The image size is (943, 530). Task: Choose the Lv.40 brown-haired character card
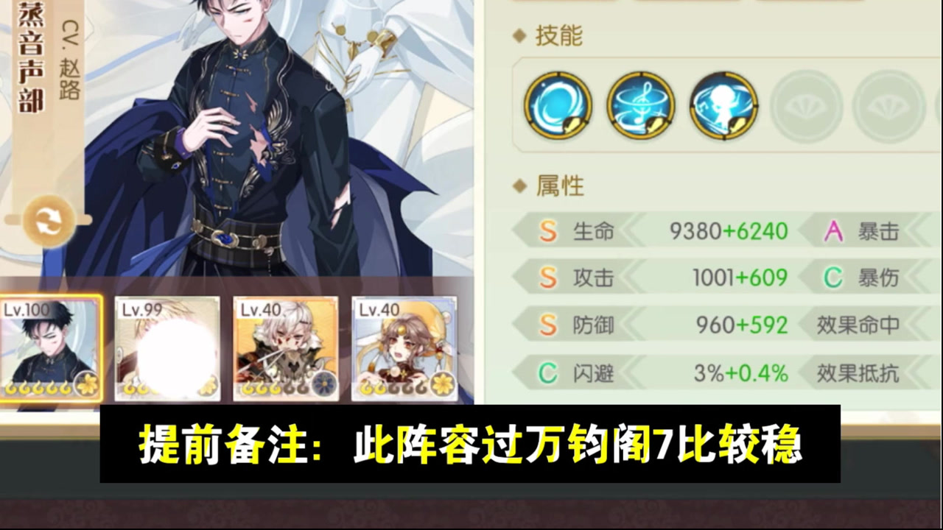pos(404,348)
